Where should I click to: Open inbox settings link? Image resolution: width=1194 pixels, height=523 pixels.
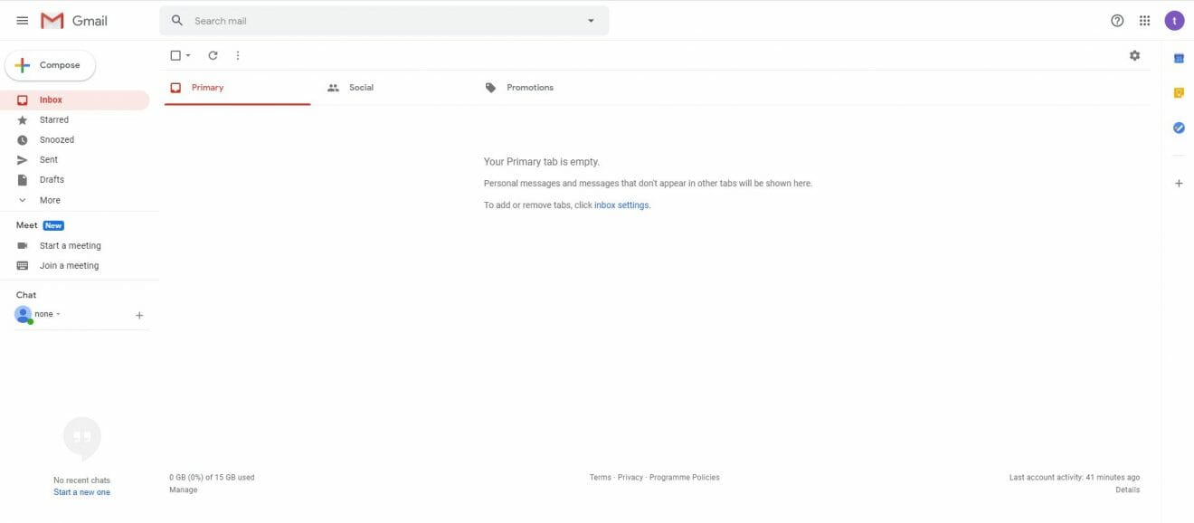pos(621,204)
